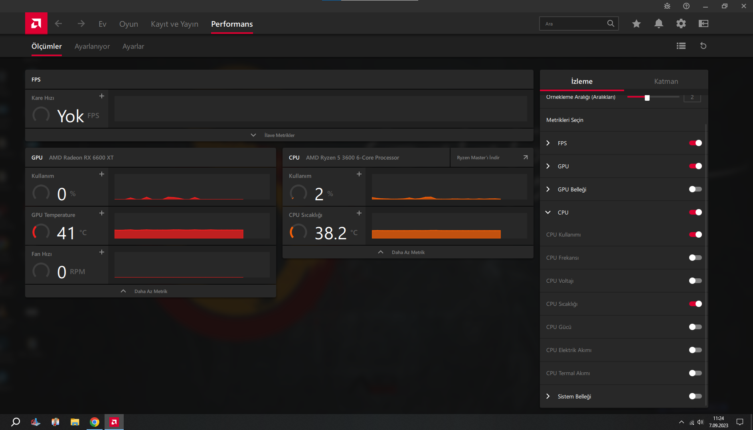Click the sampling interval value box

pyautogui.click(x=692, y=98)
